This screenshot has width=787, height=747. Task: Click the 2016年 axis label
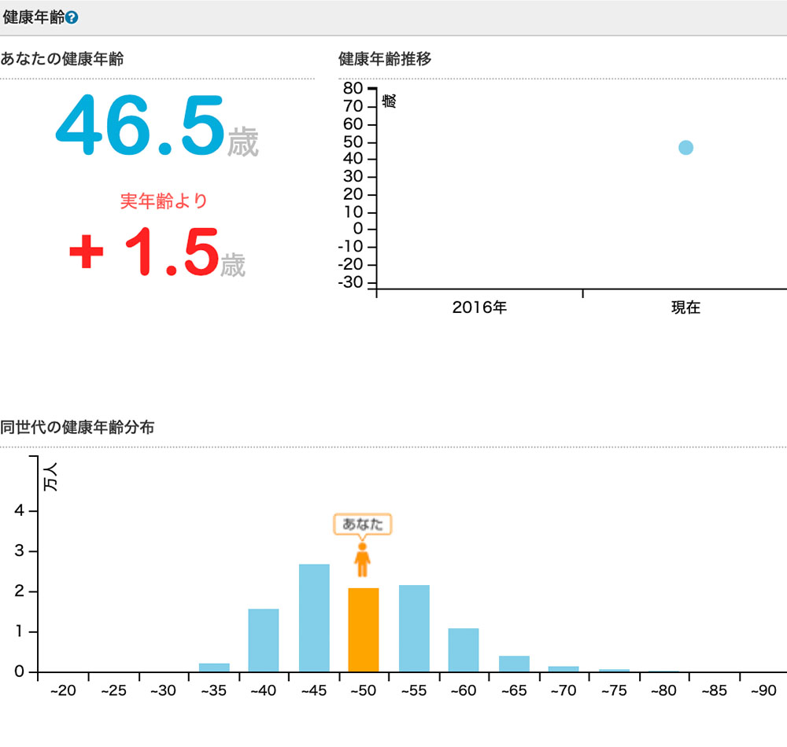tap(479, 307)
